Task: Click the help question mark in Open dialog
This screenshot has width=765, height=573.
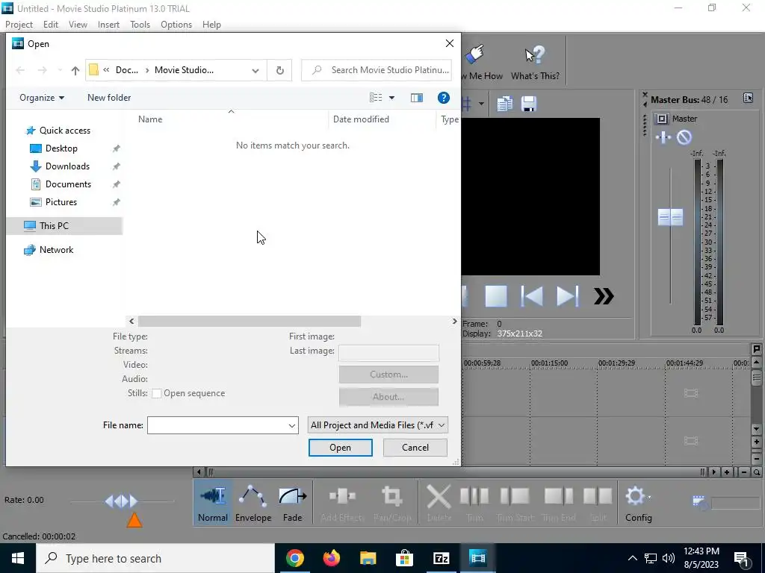Action: [x=444, y=98]
